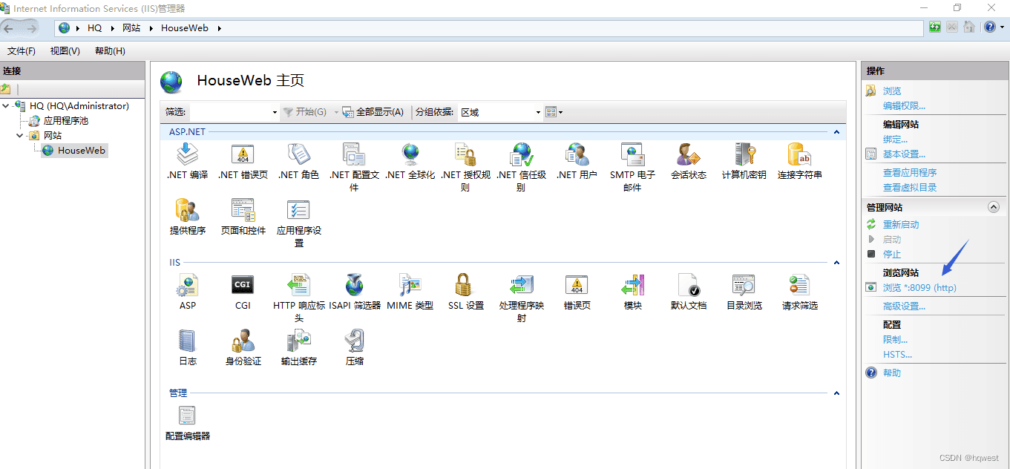Screen dimensions: 1010x469
Task: Click the 限制... action link
Action: [x=895, y=340]
